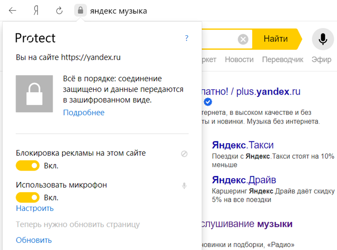Open Protect help via question mark
This screenshot has width=337, height=250.
(x=187, y=38)
